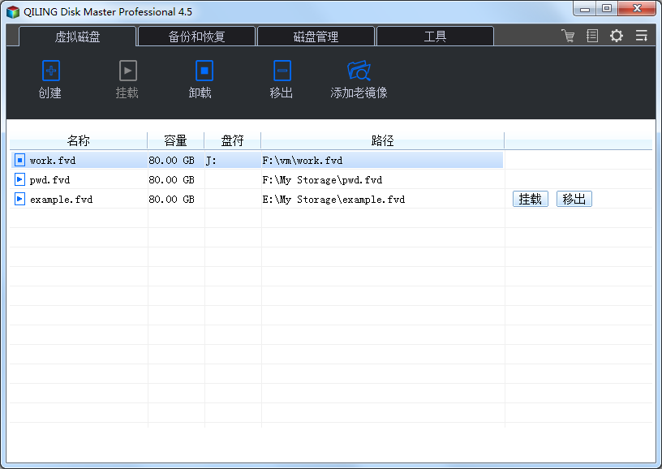
Task: Click the 移出 (Remove) toolbar icon
Action: point(282,71)
